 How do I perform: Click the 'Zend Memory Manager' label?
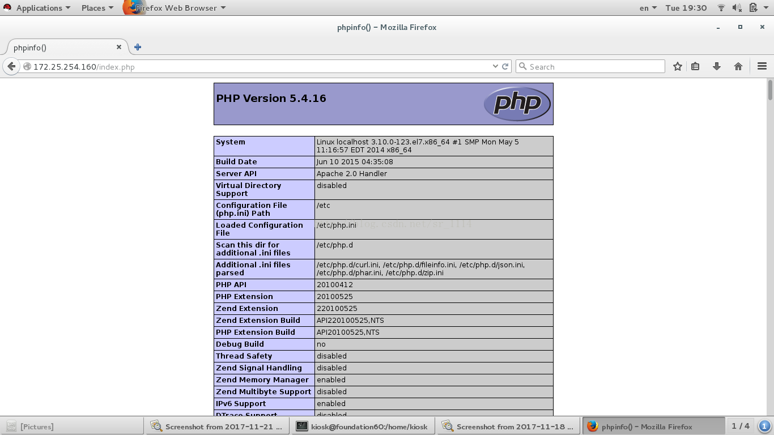pyautogui.click(x=262, y=379)
